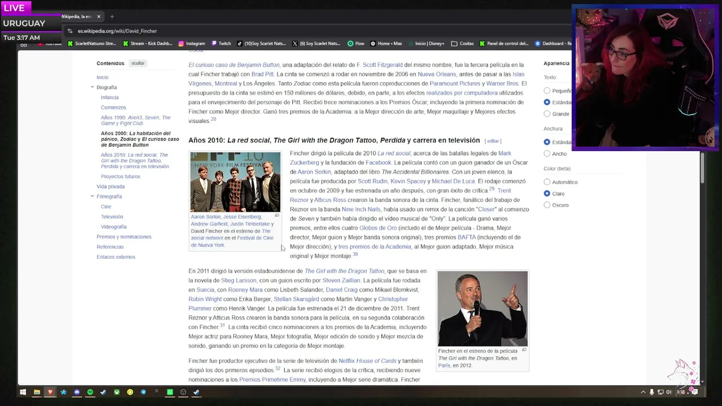Open the ScarletNatsuno Stream Kick bookmark
The width and height of the screenshot is (722, 406).
coord(91,43)
